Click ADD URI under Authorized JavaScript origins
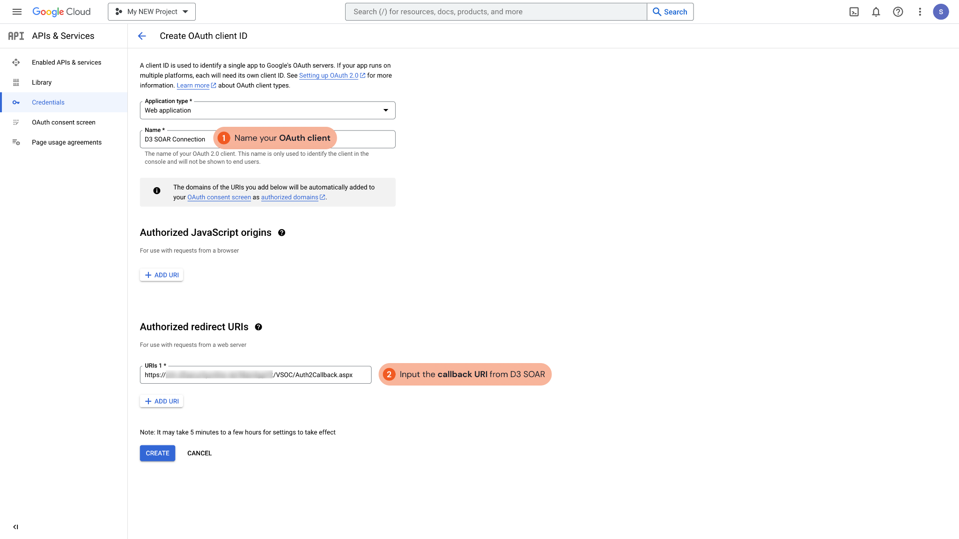This screenshot has height=539, width=959. (x=161, y=275)
